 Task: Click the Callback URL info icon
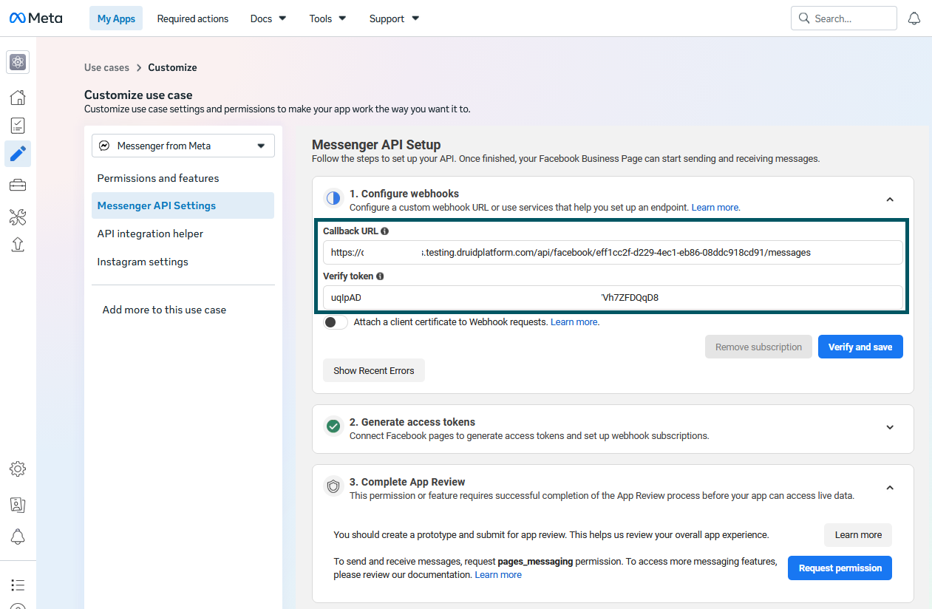[x=384, y=231]
